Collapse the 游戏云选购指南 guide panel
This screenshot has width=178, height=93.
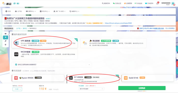89,65
